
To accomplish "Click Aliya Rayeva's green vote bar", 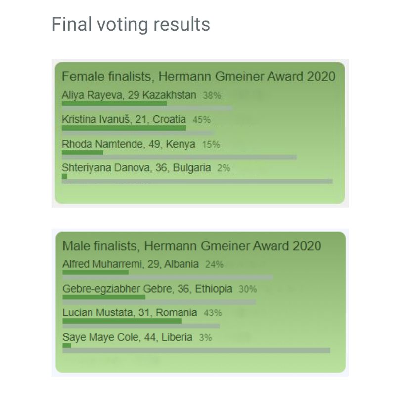I will tap(114, 104).
